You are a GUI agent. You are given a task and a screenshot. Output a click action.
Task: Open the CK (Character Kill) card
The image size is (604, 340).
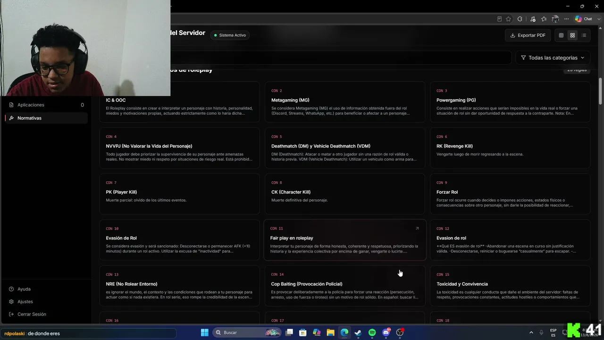(x=345, y=194)
